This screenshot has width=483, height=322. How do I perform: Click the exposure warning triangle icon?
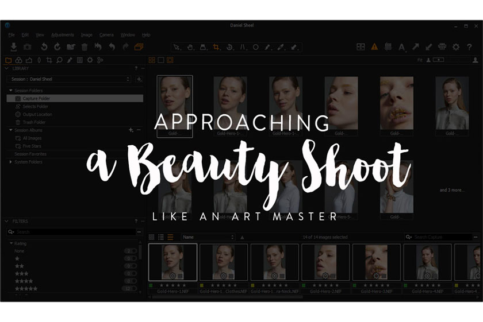(x=374, y=47)
